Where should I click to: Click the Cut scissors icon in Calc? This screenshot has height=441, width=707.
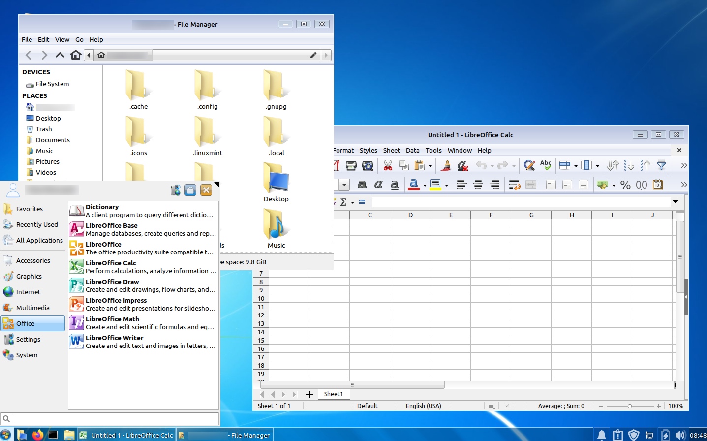click(x=388, y=166)
